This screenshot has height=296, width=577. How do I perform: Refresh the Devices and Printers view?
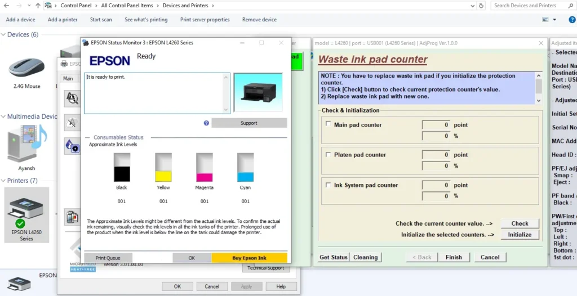(x=481, y=6)
